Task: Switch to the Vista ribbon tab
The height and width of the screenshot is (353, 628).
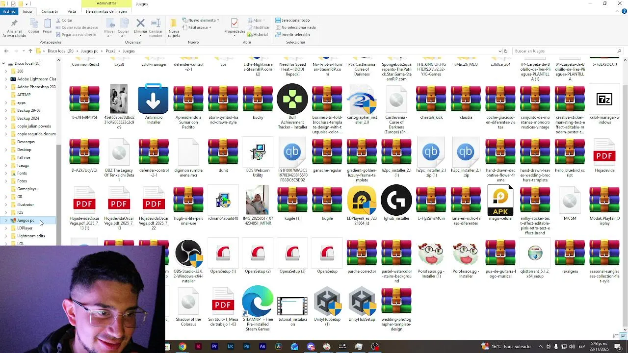Action: pyautogui.click(x=72, y=11)
